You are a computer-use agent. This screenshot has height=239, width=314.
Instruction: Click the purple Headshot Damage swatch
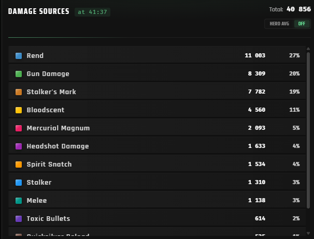pyautogui.click(x=19, y=146)
